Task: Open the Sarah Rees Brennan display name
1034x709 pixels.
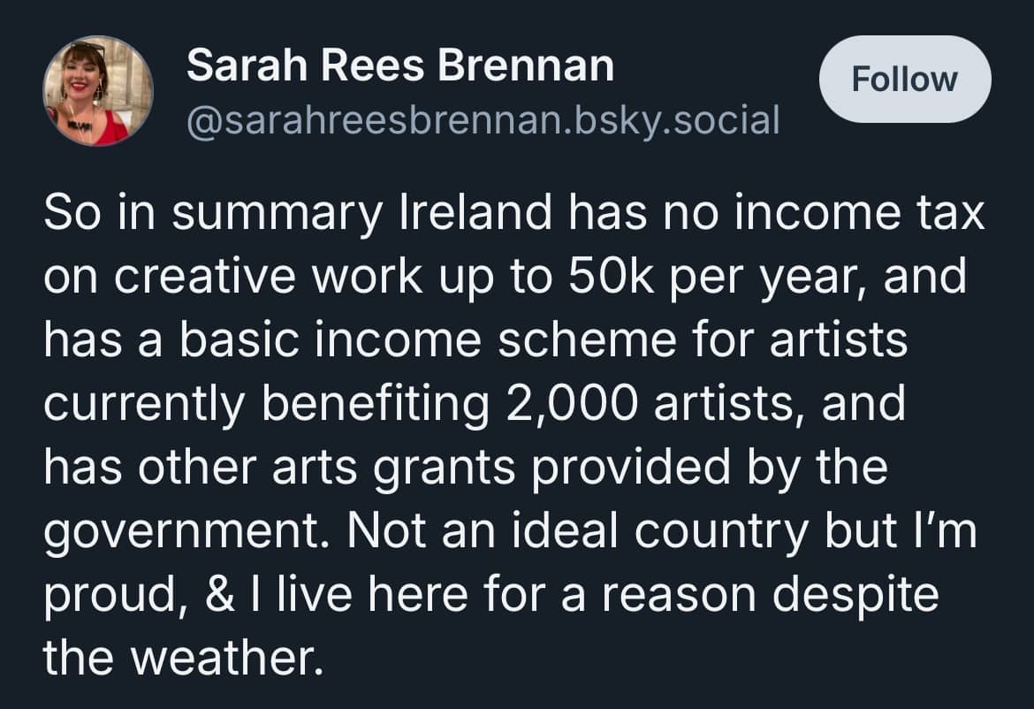Action: (400, 65)
